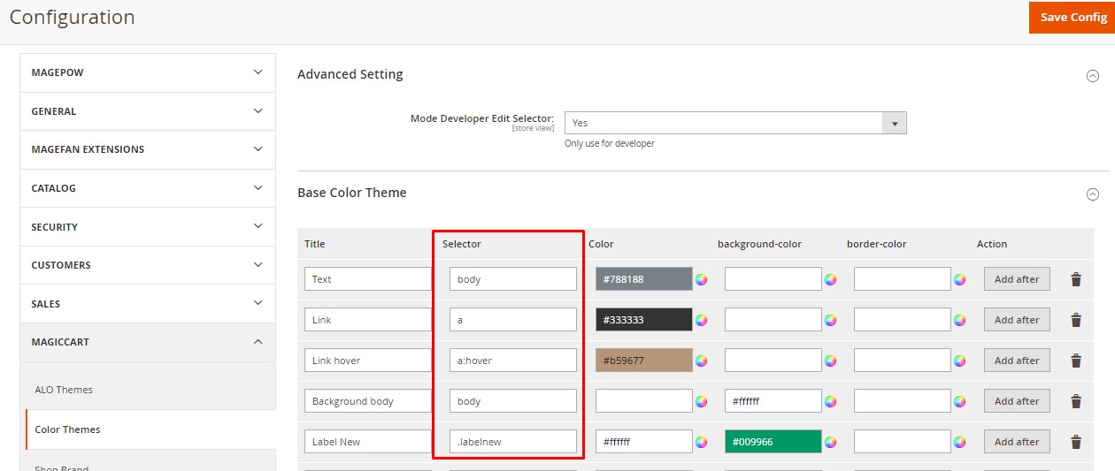Collapse the Advanced Setting section
The width and height of the screenshot is (1115, 471).
pyautogui.click(x=1092, y=76)
